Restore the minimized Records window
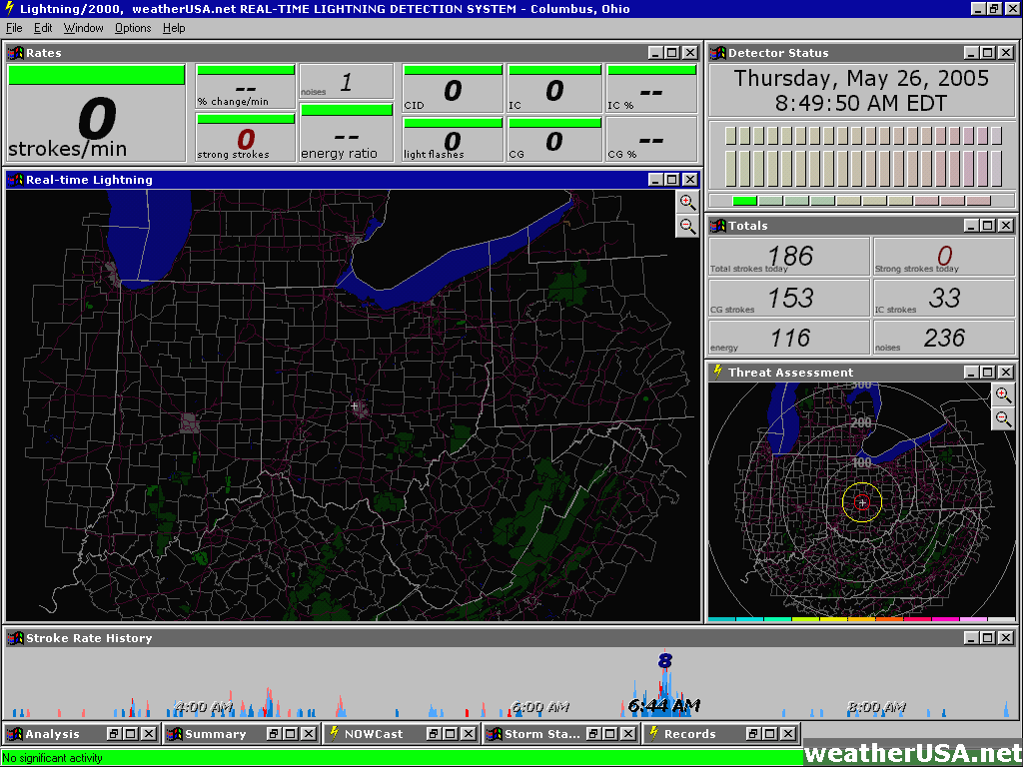1023x767 pixels. coord(753,734)
